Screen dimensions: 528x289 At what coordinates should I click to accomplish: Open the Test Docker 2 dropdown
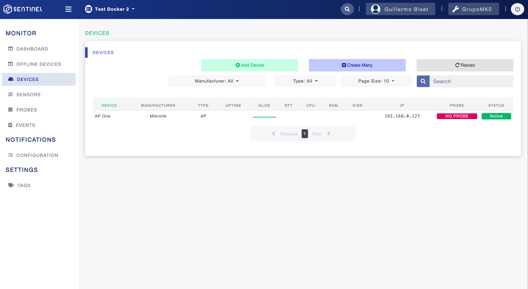click(110, 9)
